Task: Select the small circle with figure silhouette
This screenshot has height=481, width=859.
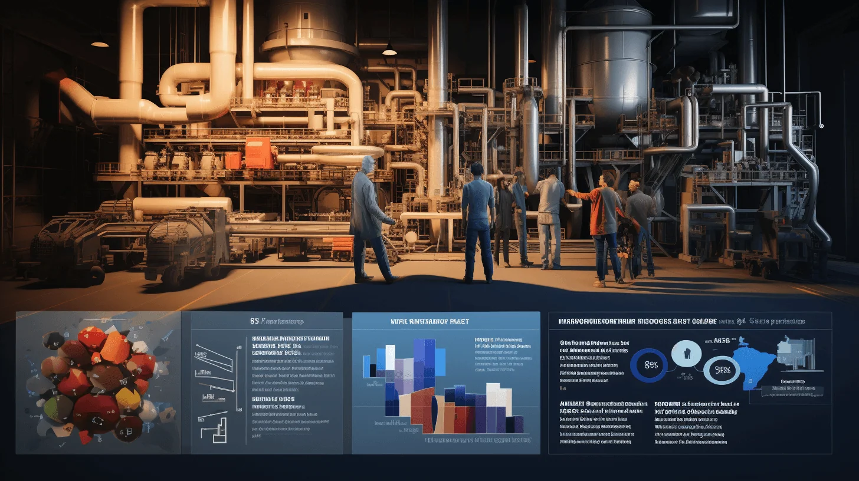Action: (686, 354)
